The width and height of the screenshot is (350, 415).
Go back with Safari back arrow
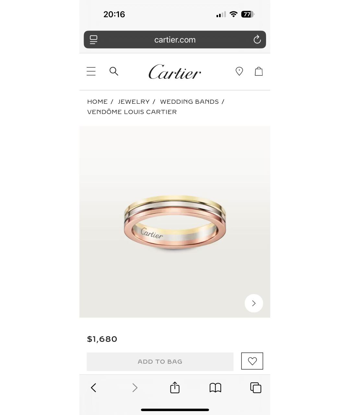pos(94,388)
